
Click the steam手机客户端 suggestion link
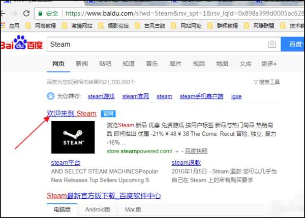click(201, 96)
